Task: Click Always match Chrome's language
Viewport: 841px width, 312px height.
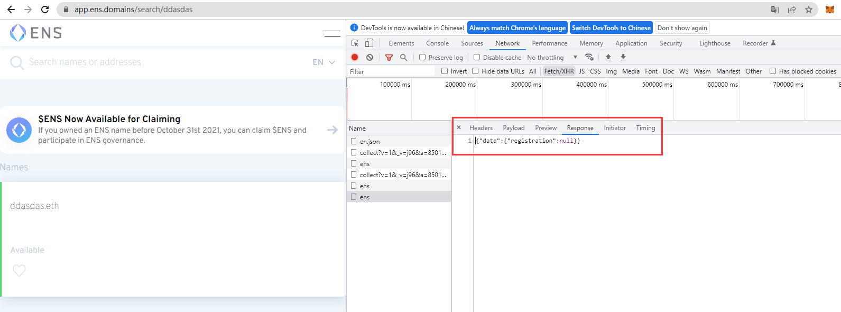Action: pos(517,28)
